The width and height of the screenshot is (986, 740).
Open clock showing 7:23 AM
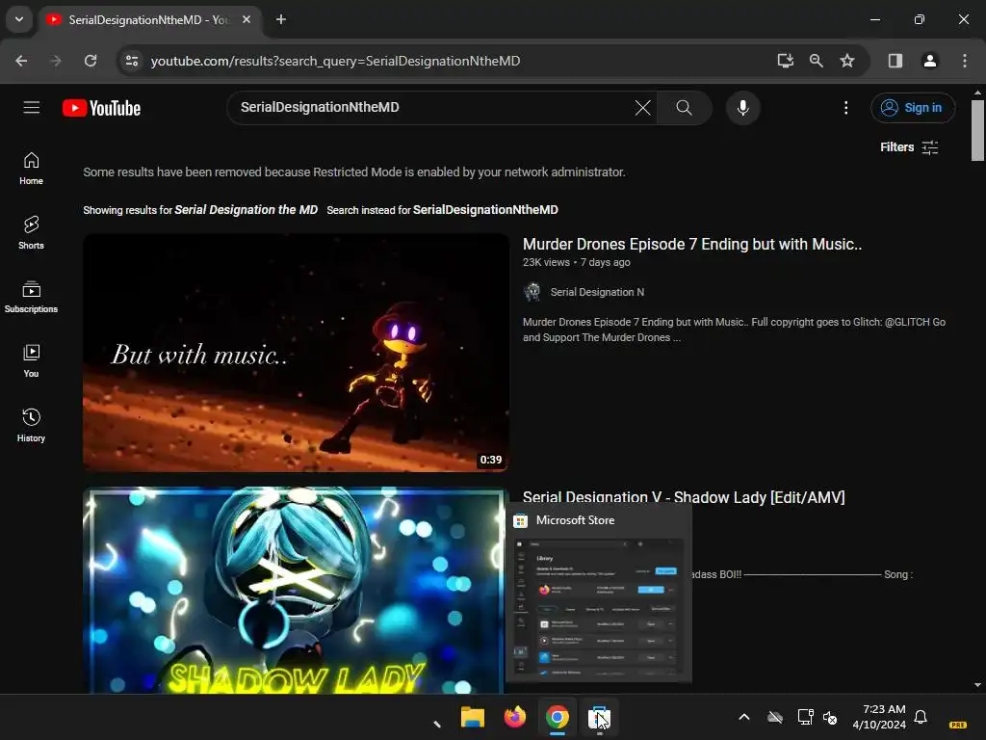click(879, 717)
